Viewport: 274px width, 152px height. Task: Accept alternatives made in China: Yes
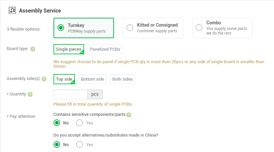(x=80, y=144)
